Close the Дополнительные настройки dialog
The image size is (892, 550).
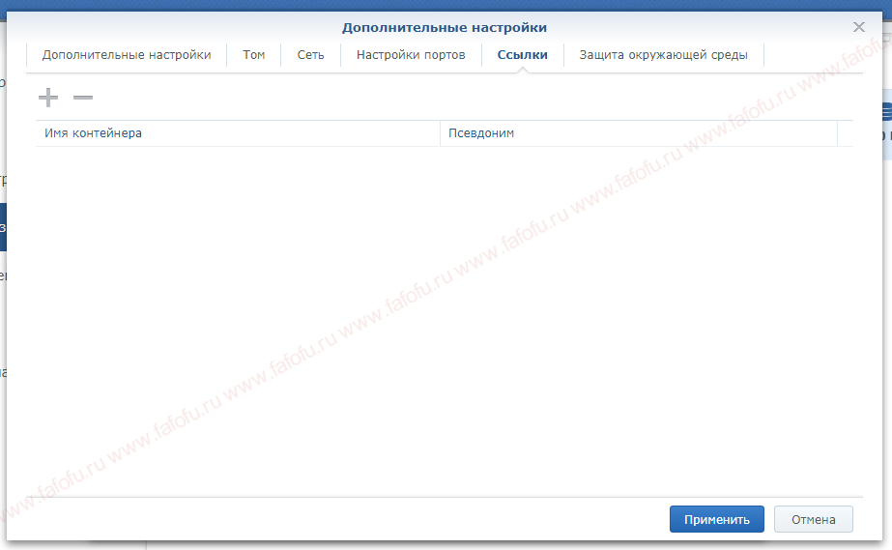859,27
